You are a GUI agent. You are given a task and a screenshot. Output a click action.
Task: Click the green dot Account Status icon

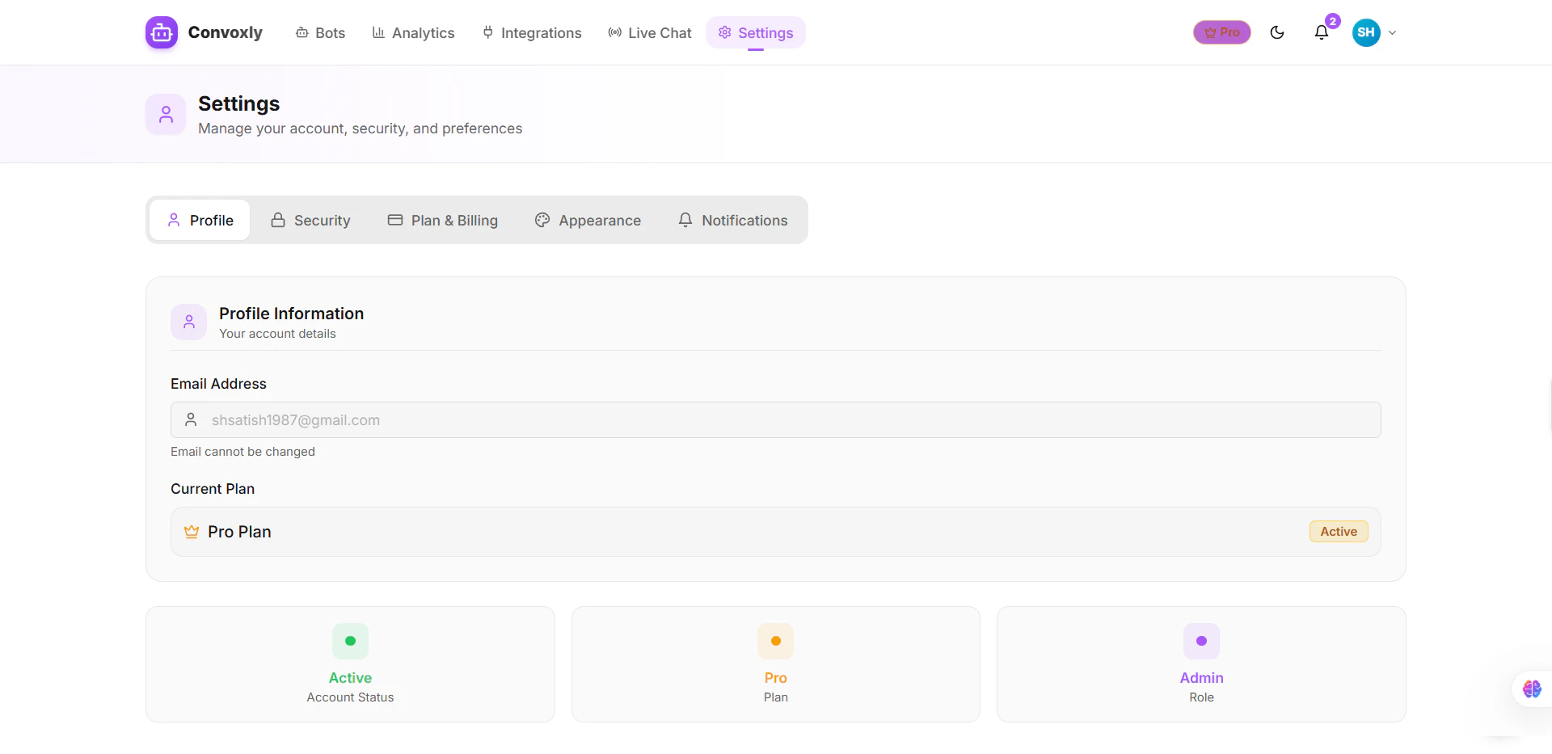(x=350, y=641)
